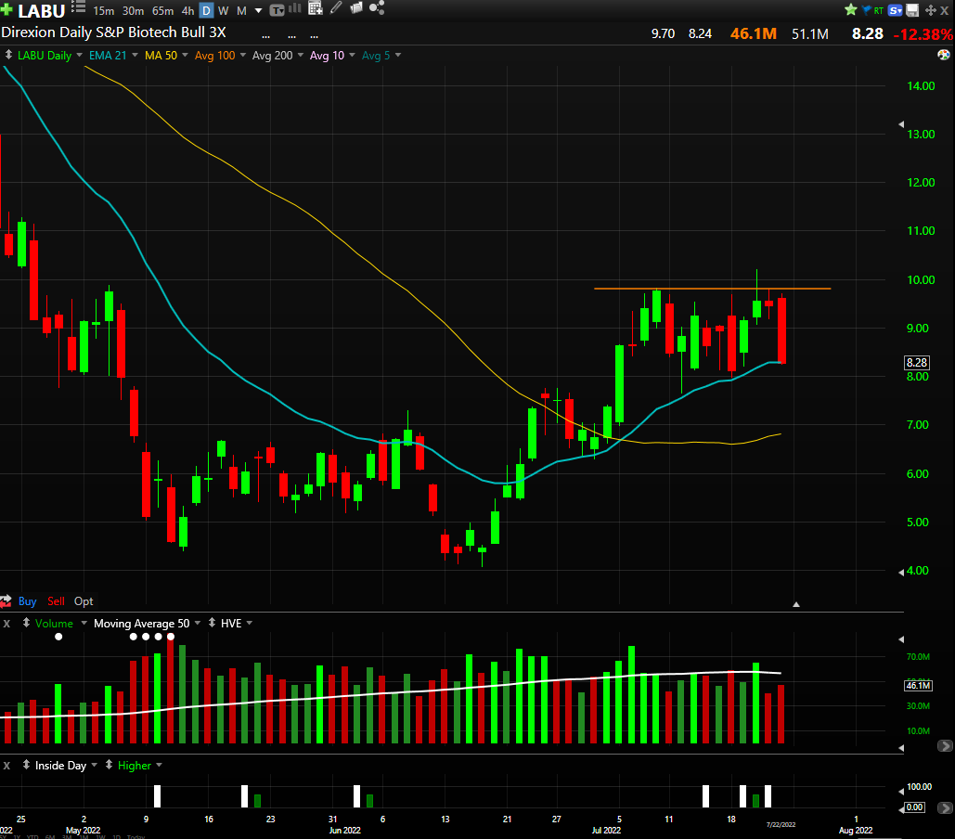Click the left arrow marker beside 4.00

pyautogui.click(x=901, y=572)
